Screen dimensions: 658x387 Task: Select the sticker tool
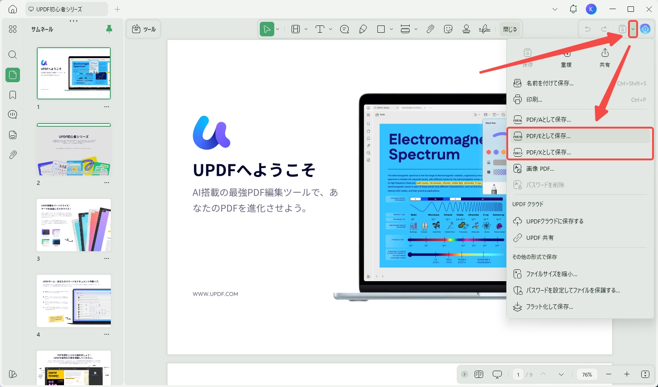pyautogui.click(x=448, y=29)
